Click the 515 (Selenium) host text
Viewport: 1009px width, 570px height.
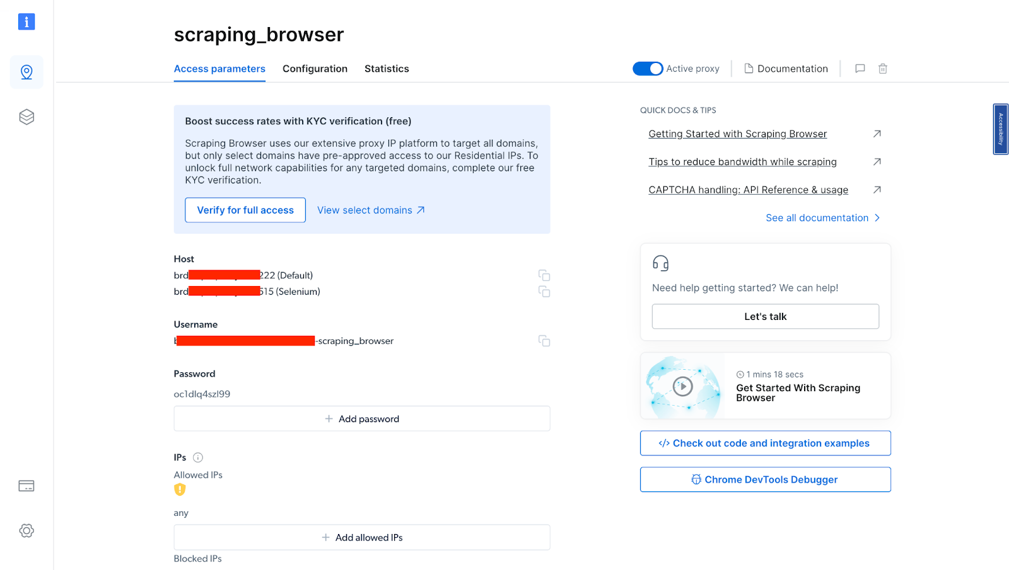(290, 292)
